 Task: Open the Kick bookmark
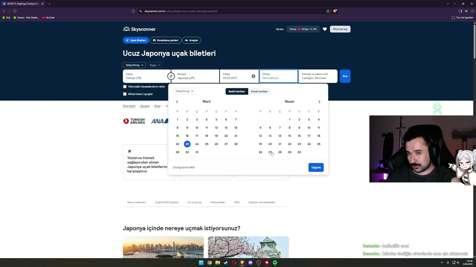(6, 17)
